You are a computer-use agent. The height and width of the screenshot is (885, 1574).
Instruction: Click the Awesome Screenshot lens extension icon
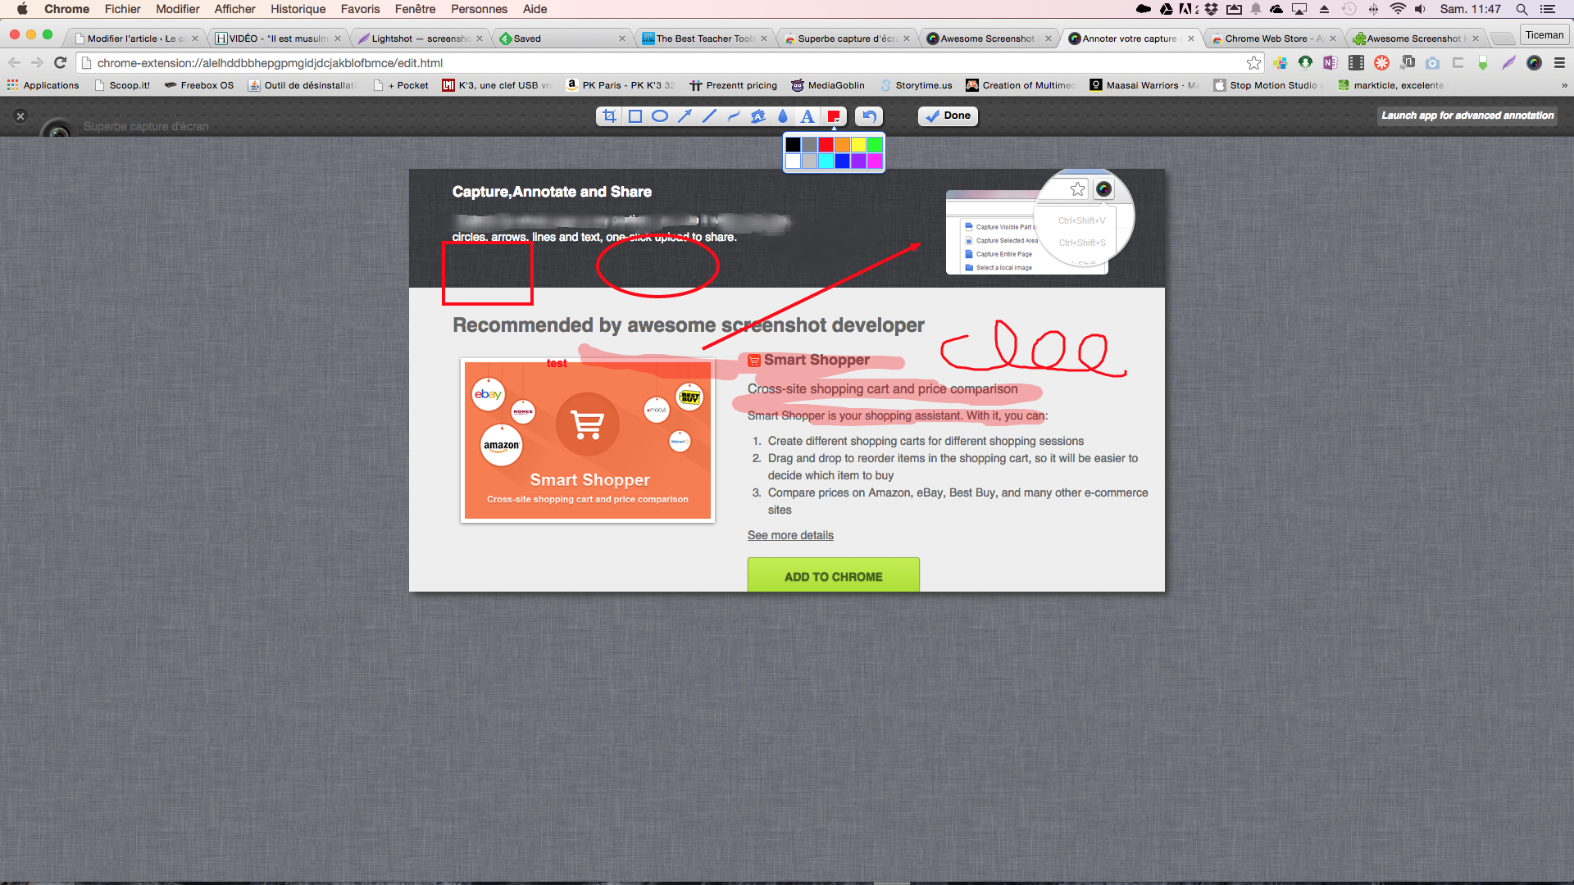pyautogui.click(x=1534, y=63)
